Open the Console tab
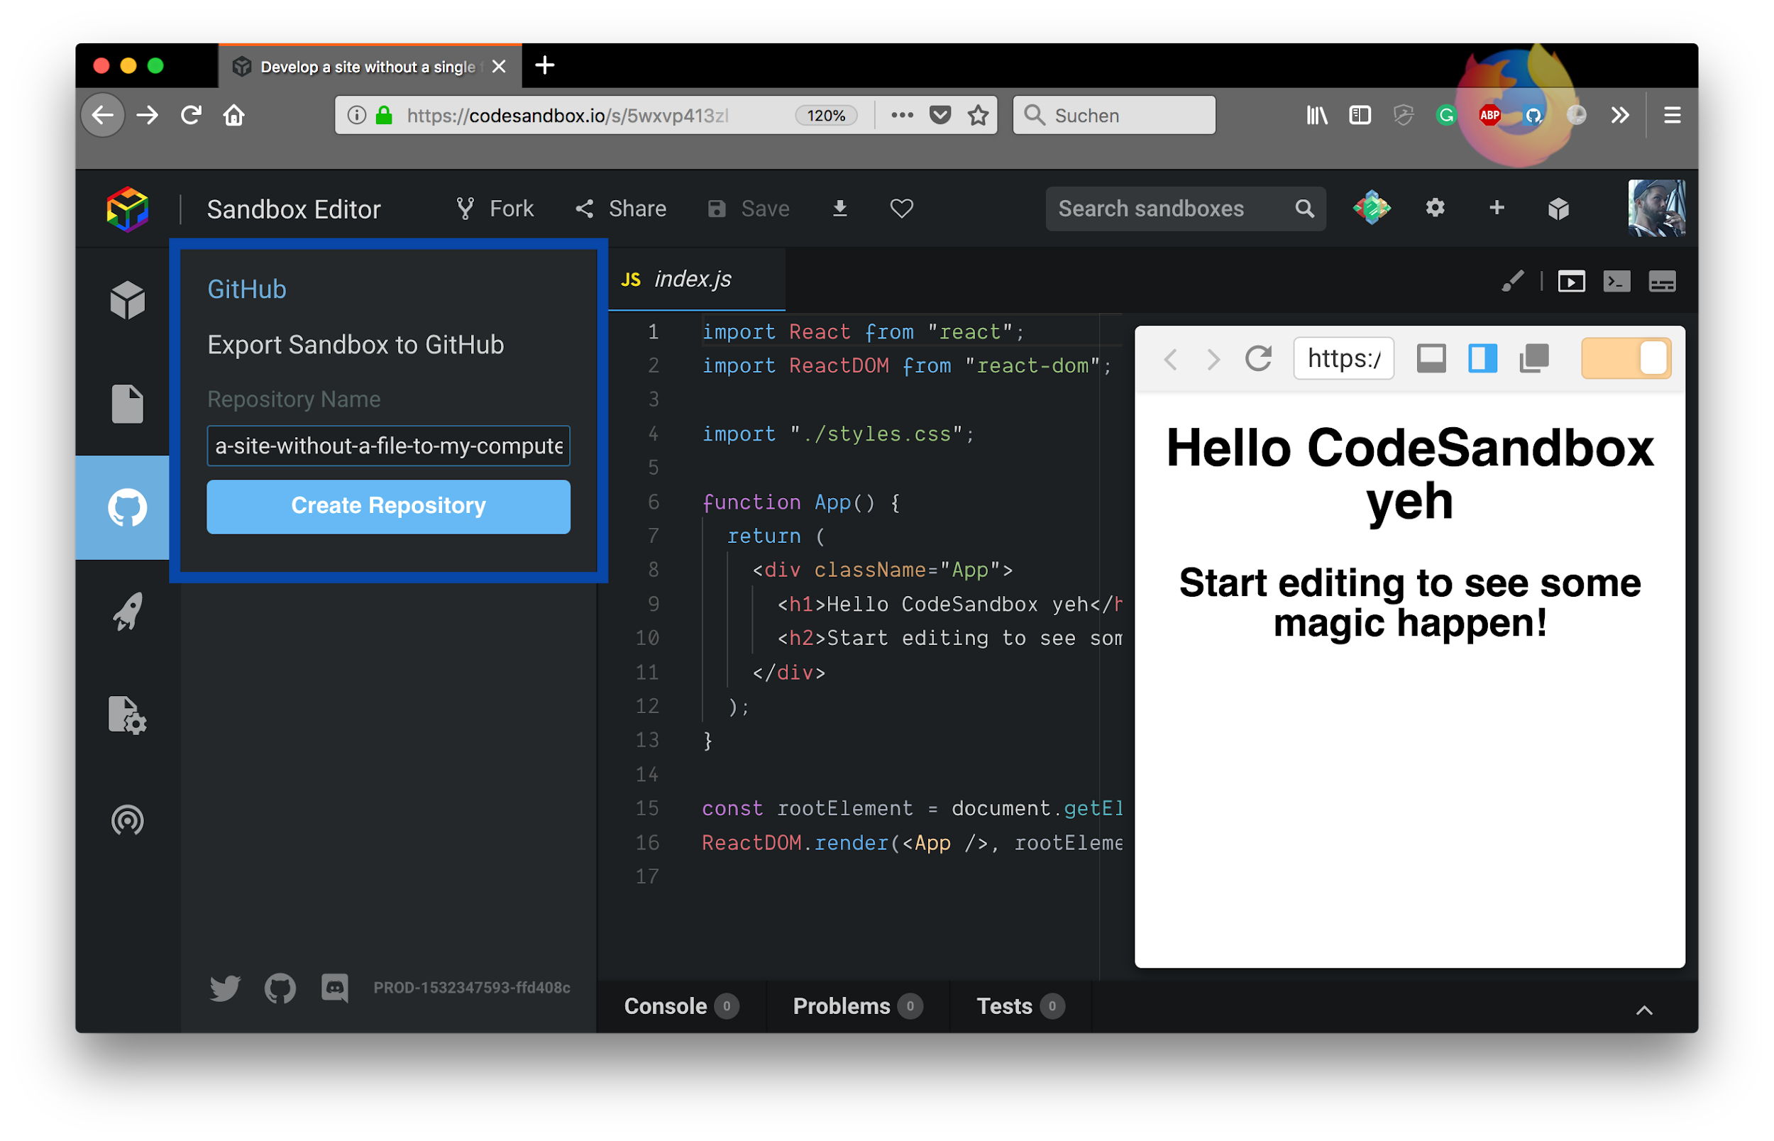Image resolution: width=1774 pixels, height=1141 pixels. click(681, 1006)
